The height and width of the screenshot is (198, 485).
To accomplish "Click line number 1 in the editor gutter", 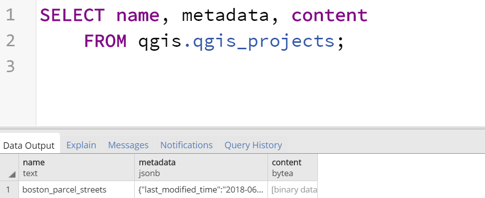I will [x=10, y=15].
